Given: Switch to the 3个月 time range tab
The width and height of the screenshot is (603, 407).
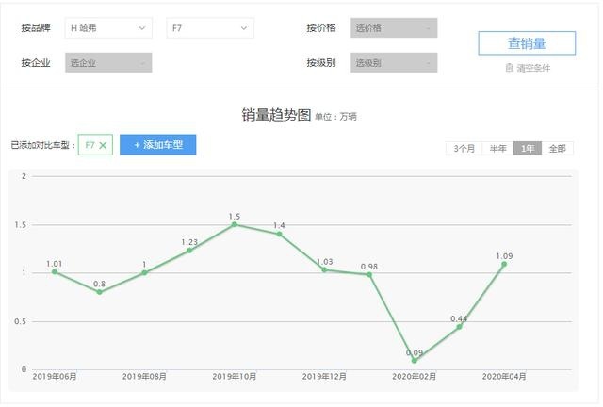Looking at the screenshot, I should 464,149.
